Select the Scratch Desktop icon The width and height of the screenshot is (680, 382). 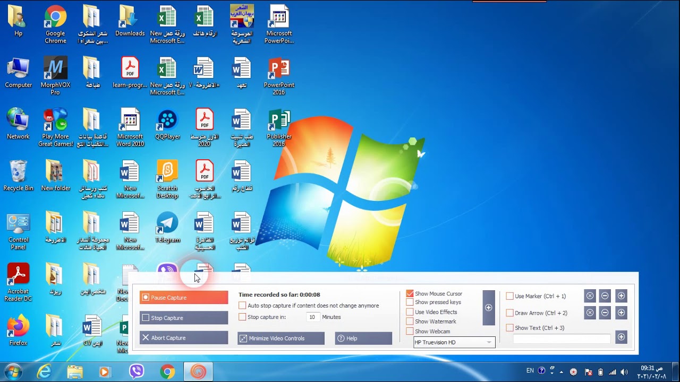click(x=167, y=180)
